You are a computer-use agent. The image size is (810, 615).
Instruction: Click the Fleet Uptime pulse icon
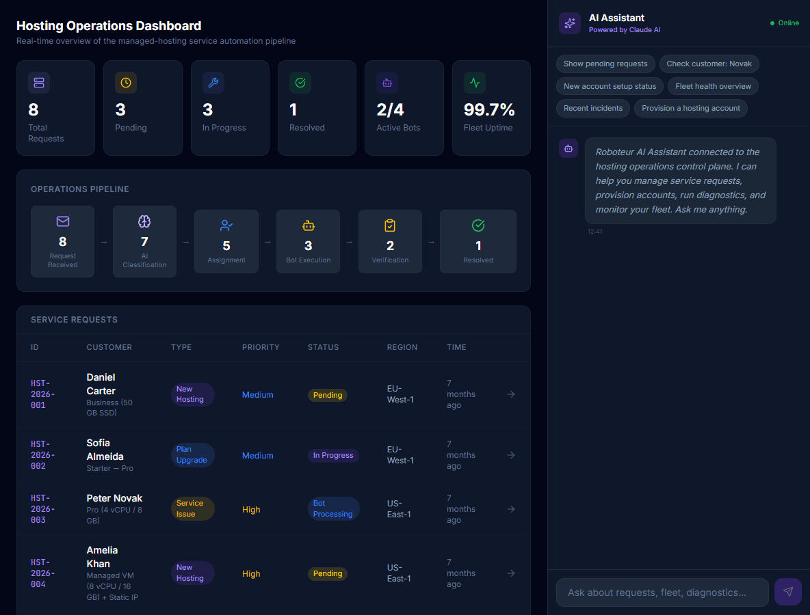(474, 83)
